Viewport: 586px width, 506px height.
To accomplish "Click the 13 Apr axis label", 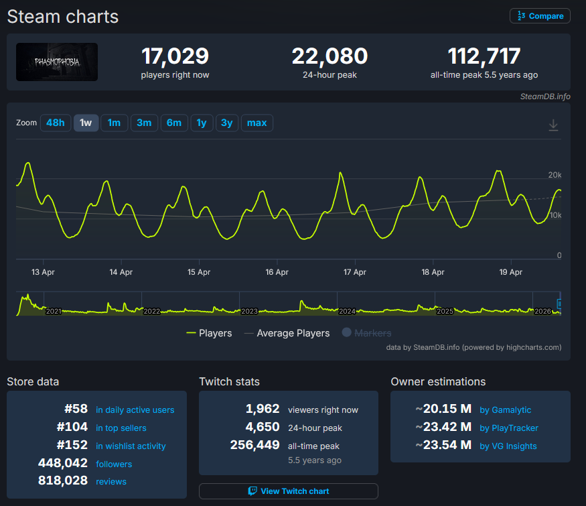I will [43, 272].
